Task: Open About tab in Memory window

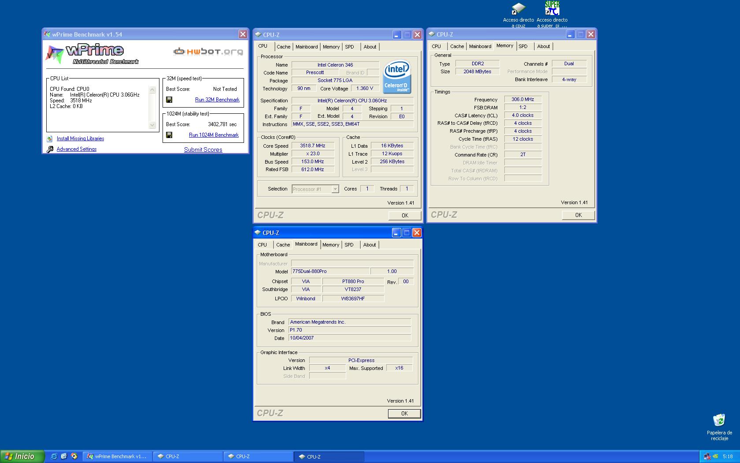Action: coord(544,46)
